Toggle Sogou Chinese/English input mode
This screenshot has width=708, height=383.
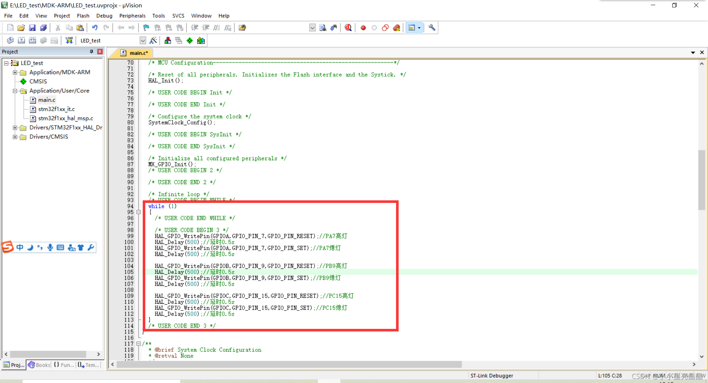(20, 247)
